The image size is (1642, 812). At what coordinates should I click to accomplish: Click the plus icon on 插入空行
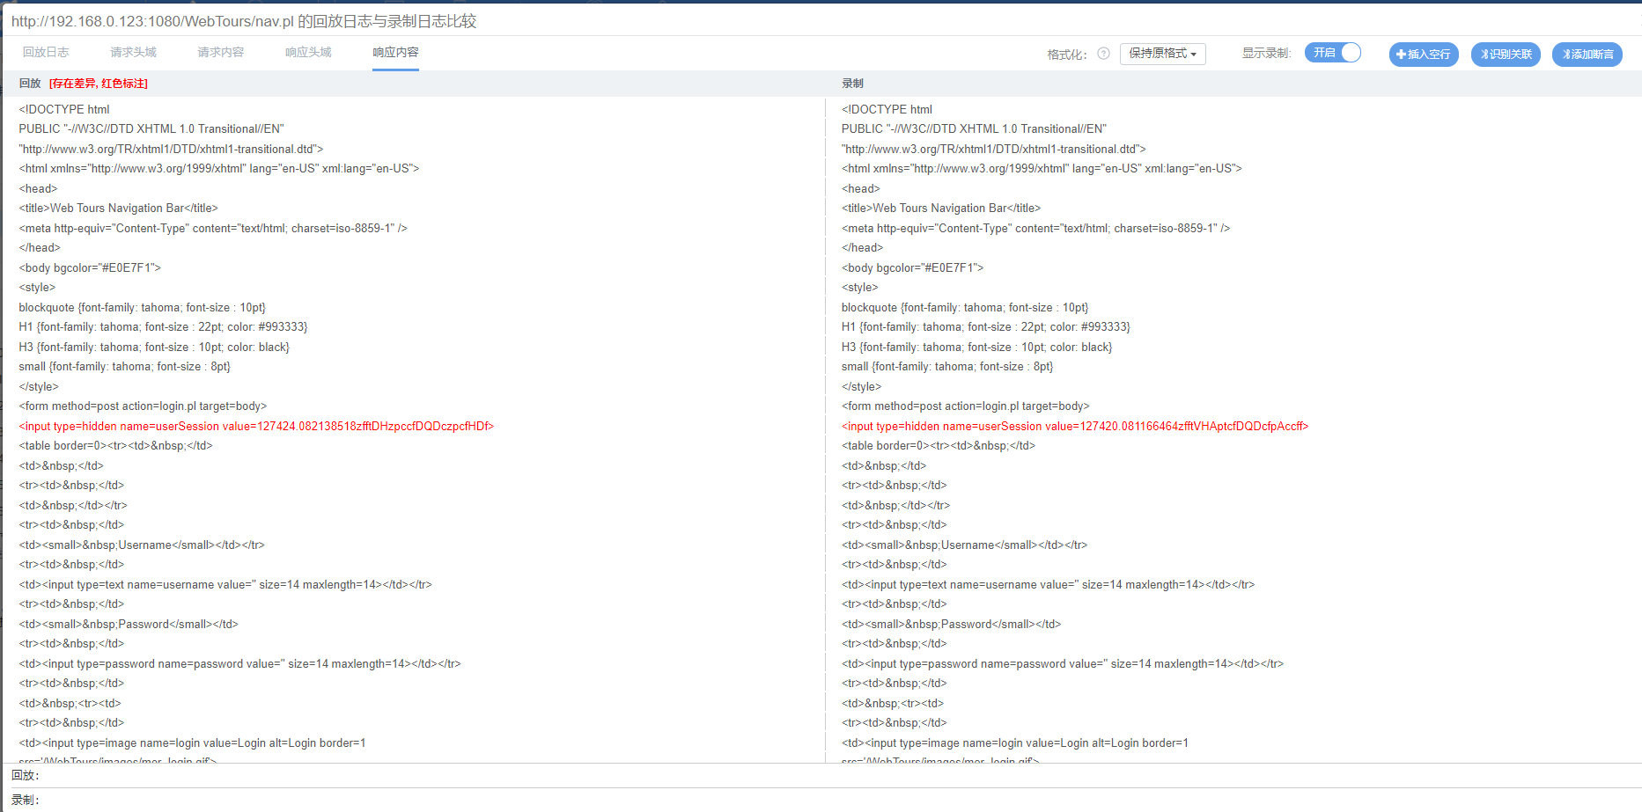[x=1401, y=55]
